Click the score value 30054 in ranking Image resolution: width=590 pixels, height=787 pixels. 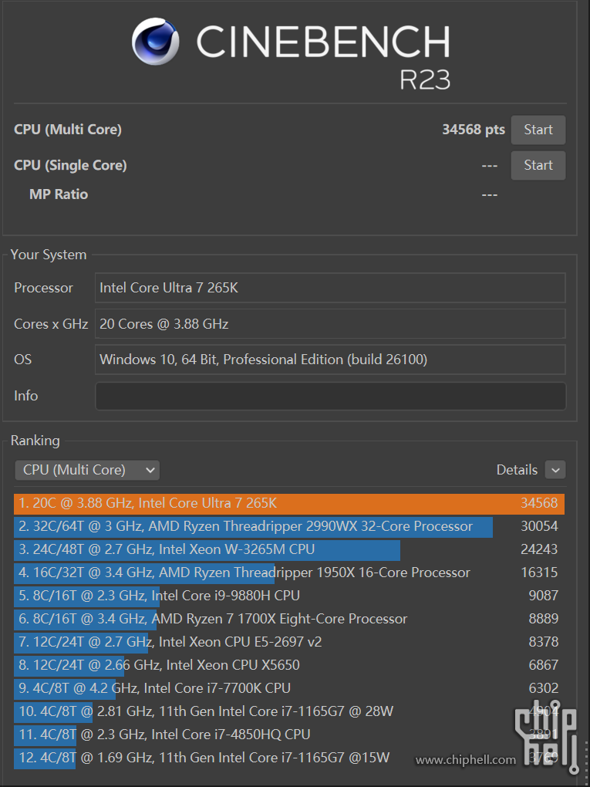(x=539, y=526)
